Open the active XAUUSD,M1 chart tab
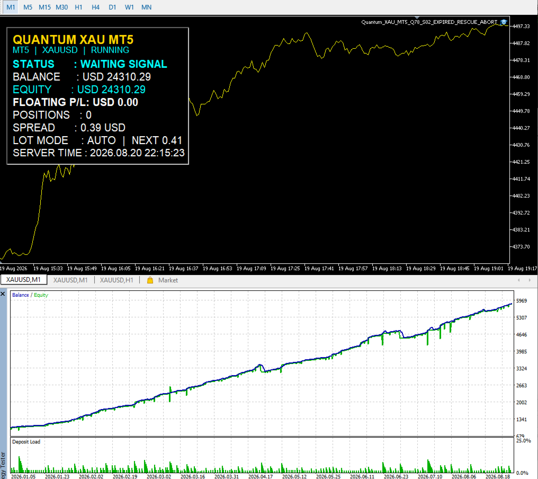538x479 pixels. tap(23, 280)
